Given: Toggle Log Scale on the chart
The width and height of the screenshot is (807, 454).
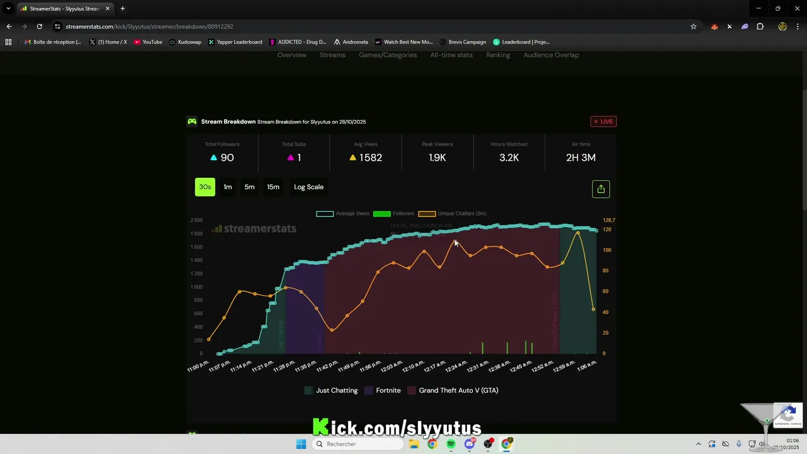Looking at the screenshot, I should (x=309, y=187).
